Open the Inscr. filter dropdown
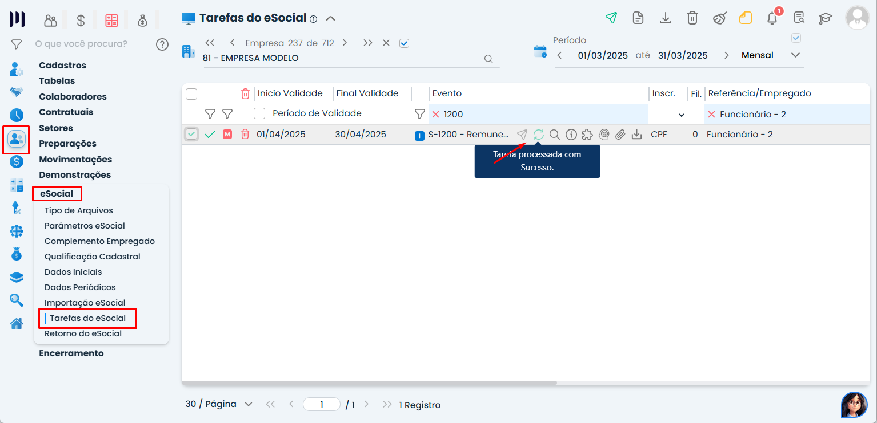 point(681,115)
